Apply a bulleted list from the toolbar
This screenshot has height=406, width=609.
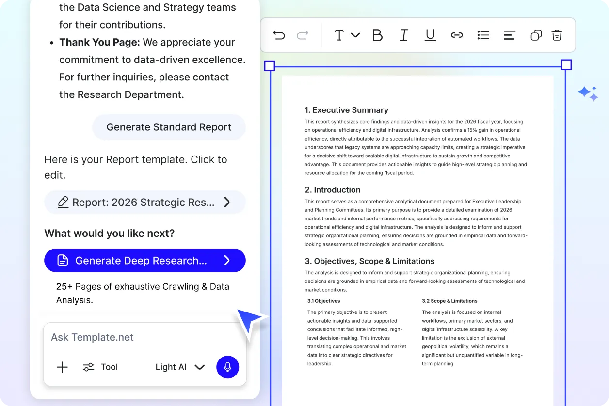point(483,35)
